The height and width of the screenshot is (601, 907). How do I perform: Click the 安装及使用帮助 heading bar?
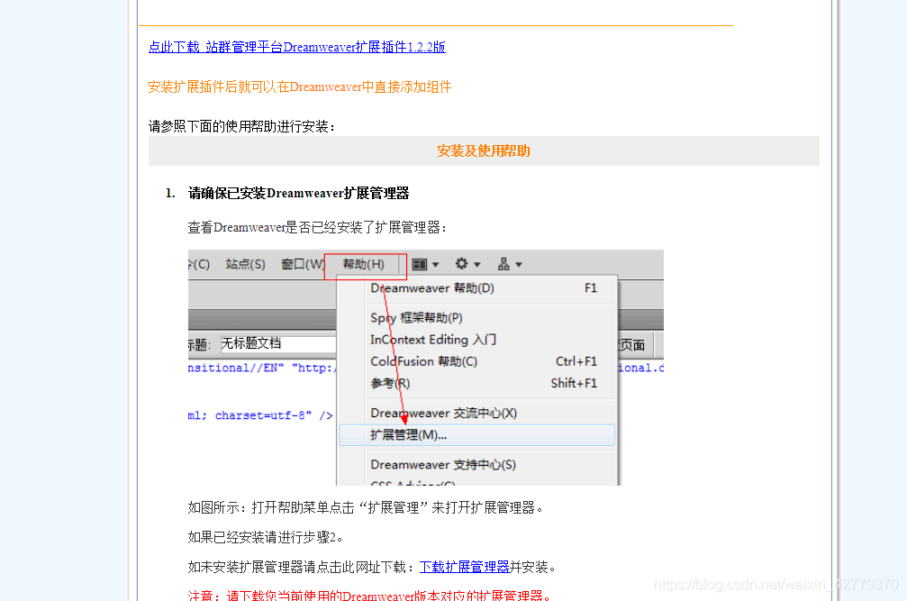484,151
